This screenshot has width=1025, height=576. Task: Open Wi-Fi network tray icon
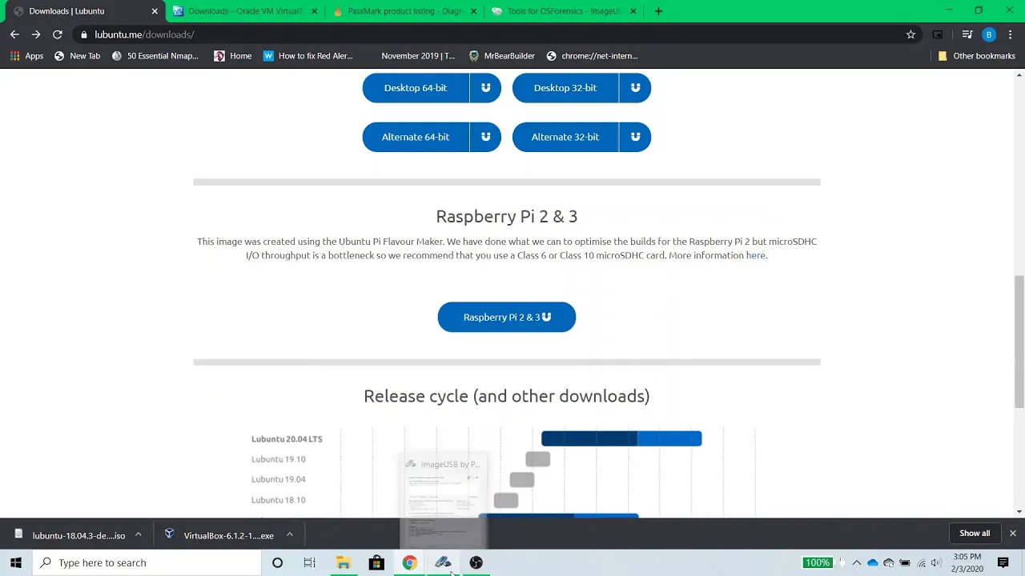pos(921,563)
